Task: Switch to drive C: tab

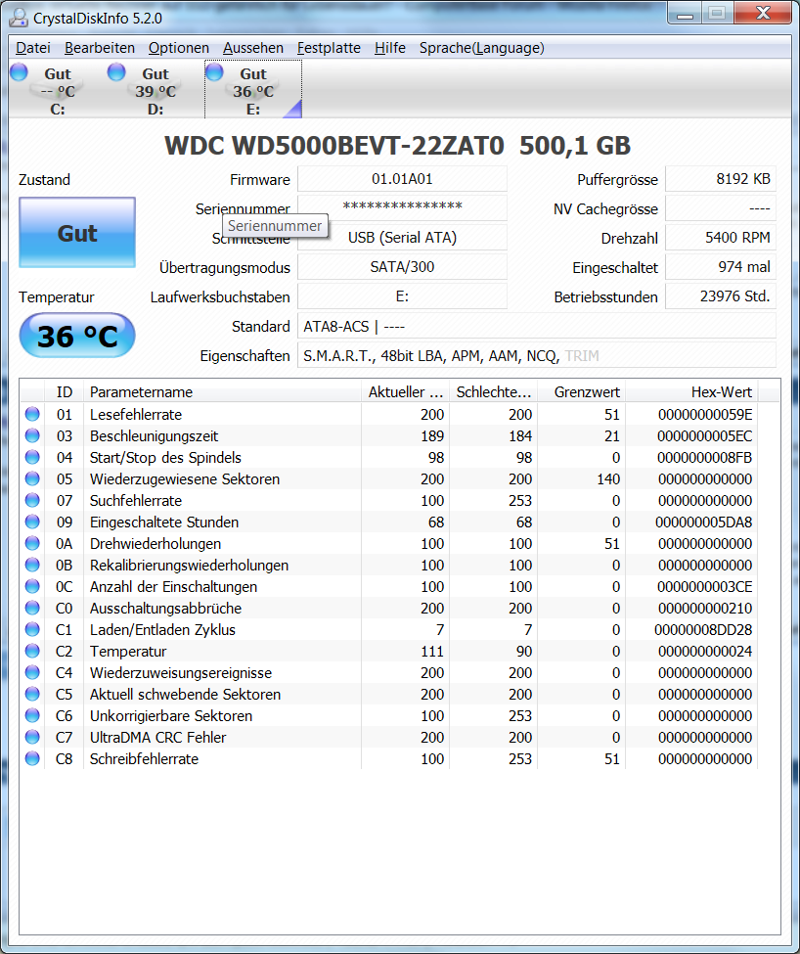Action: point(54,86)
